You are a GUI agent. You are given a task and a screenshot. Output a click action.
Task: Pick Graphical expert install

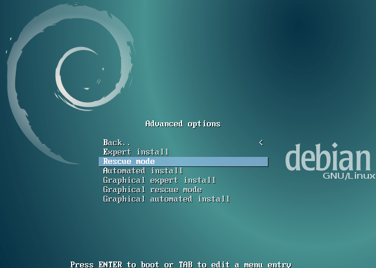[x=159, y=180]
